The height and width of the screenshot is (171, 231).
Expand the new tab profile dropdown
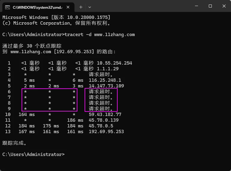[x=90, y=7]
